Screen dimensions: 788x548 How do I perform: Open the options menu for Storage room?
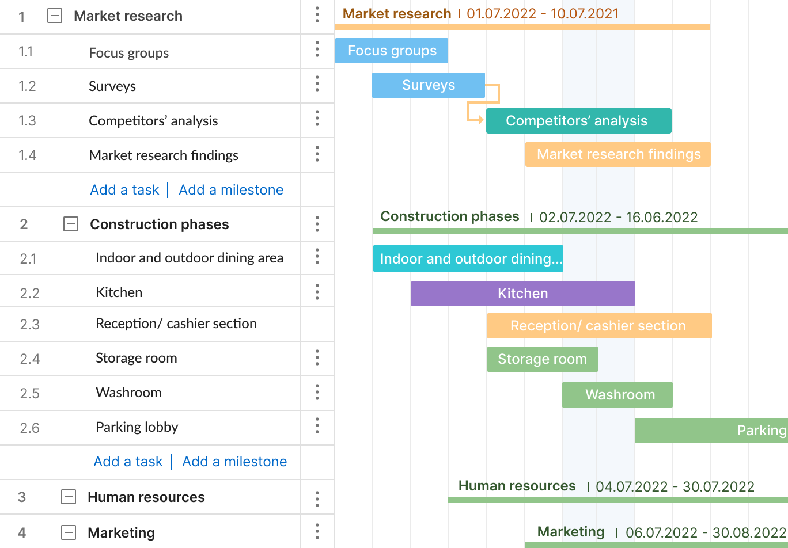click(317, 358)
